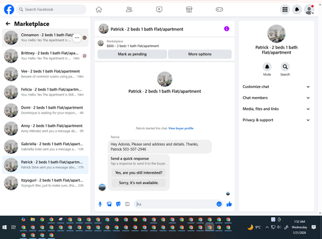The width and height of the screenshot is (322, 239).
Task: Select the Patrick conversation in list
Action: (45, 165)
